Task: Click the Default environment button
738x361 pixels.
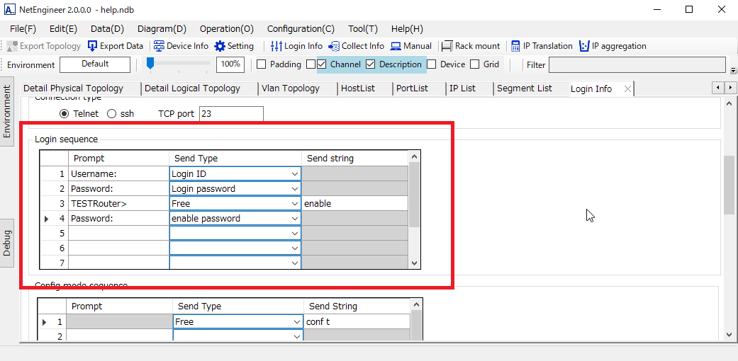Action: [x=95, y=64]
